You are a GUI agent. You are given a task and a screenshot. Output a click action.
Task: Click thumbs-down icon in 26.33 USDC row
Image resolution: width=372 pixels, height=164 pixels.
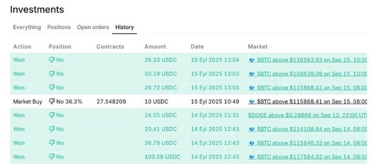click(x=52, y=60)
